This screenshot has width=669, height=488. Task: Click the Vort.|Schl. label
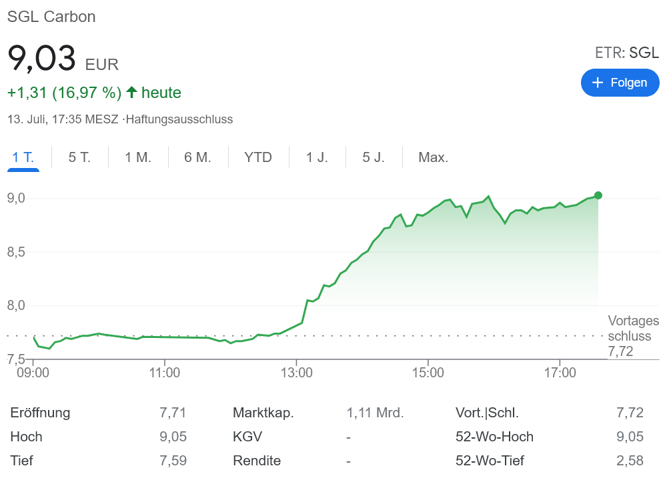pos(488,413)
